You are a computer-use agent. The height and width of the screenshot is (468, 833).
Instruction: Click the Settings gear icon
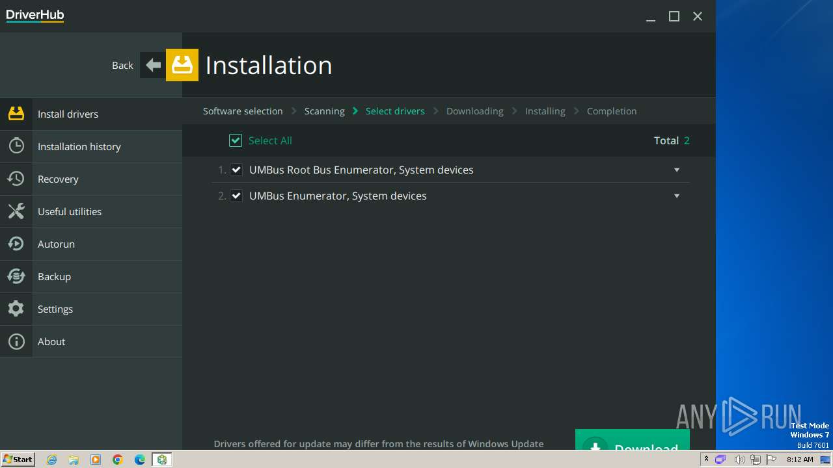pos(16,309)
